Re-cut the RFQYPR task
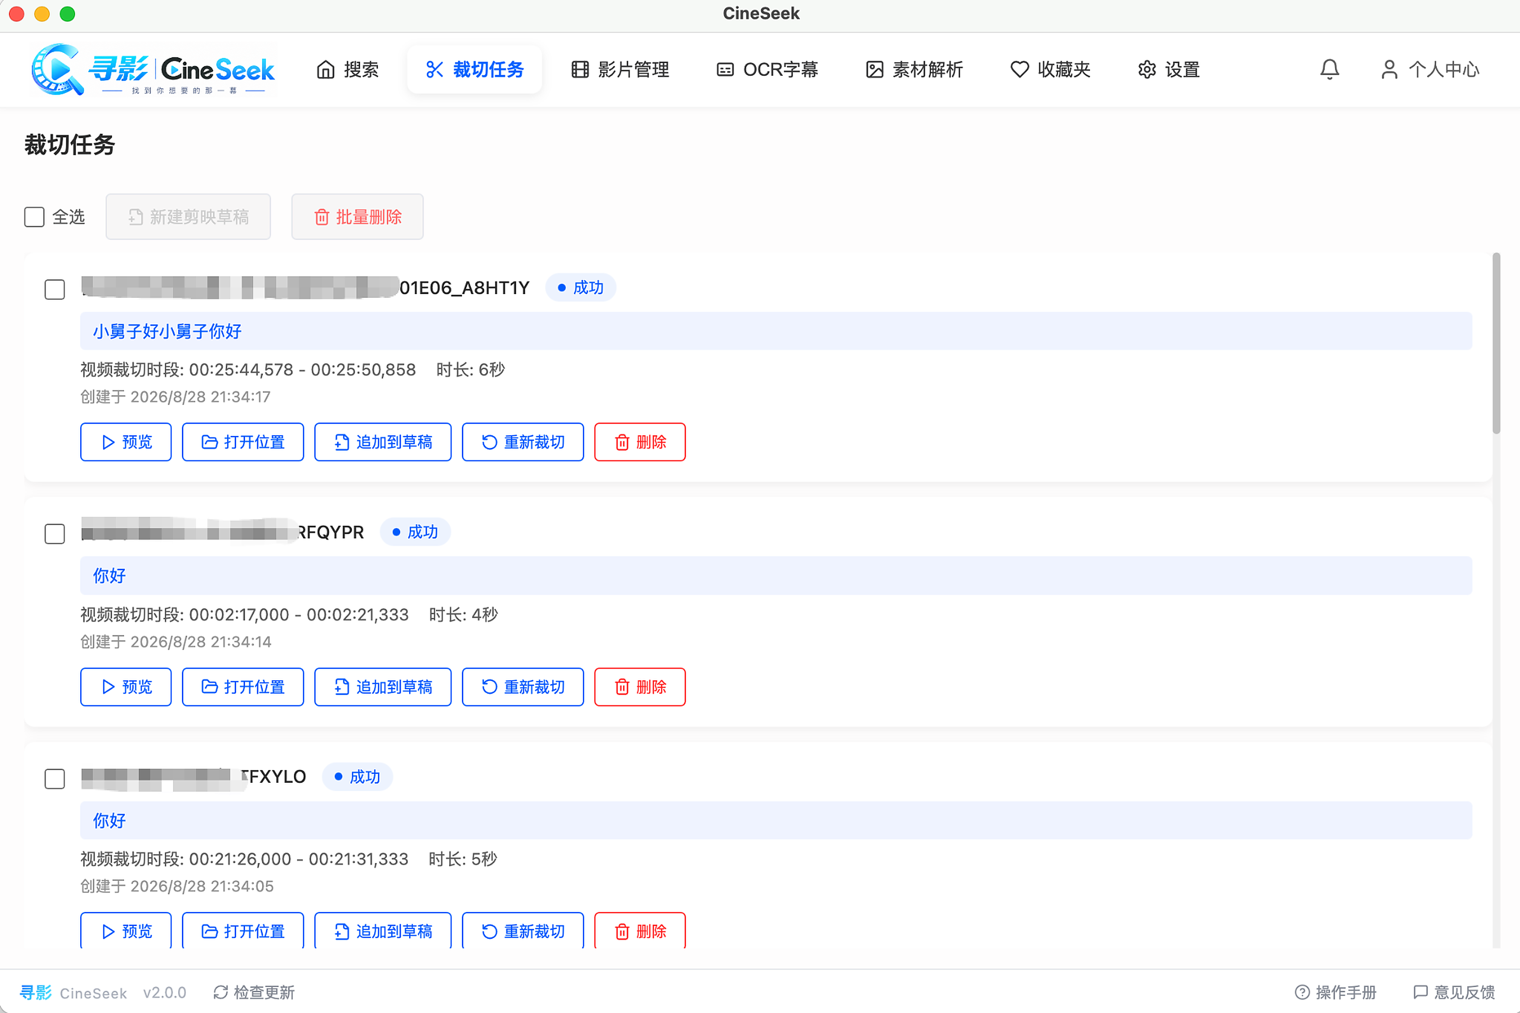 pos(523,687)
